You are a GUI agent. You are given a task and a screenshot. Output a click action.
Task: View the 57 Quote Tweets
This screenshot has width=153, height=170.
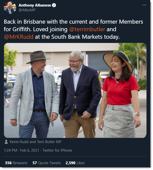46,163
